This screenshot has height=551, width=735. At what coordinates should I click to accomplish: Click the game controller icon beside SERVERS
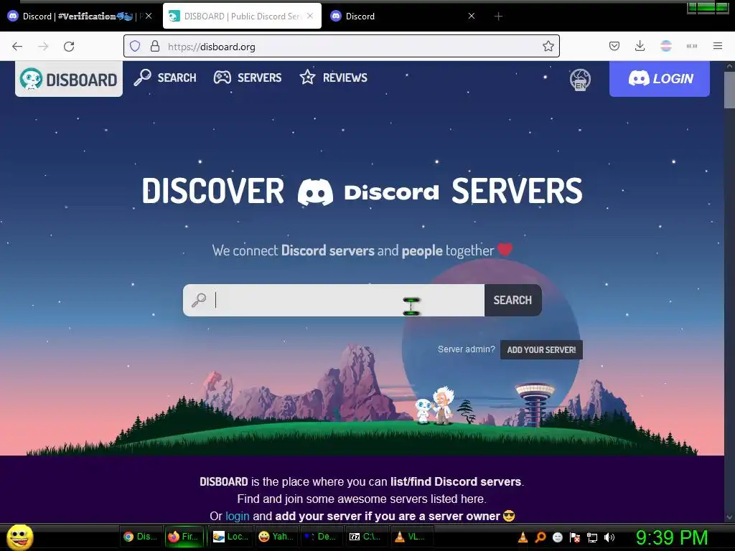pos(223,77)
